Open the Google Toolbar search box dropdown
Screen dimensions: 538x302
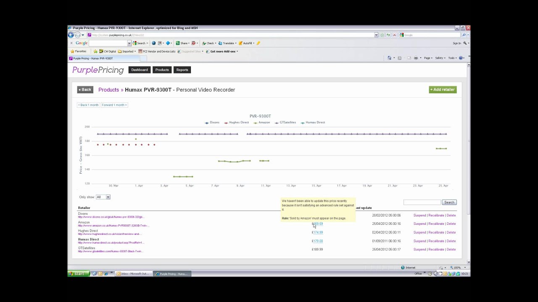pyautogui.click(x=129, y=43)
